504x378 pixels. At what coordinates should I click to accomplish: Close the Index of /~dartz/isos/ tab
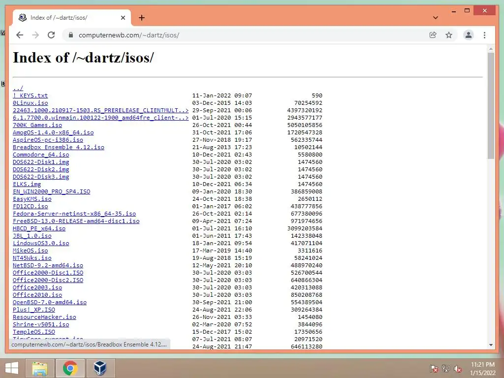123,18
